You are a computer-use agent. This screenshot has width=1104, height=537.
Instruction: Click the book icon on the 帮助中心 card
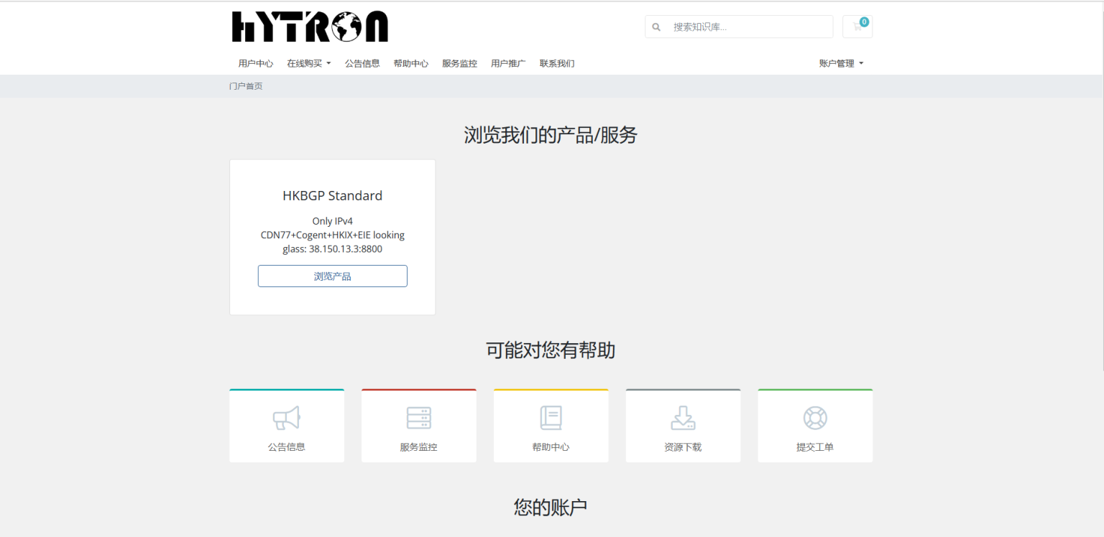point(551,418)
